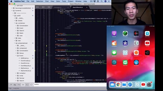Open Chrome in the iPad dock
163x91 pixels.
click(118, 84)
